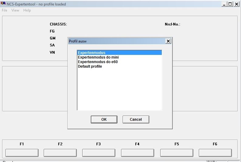241x162 pixels.
Task: Minimize the NCS-Expertentool window
Action: (224, 4)
